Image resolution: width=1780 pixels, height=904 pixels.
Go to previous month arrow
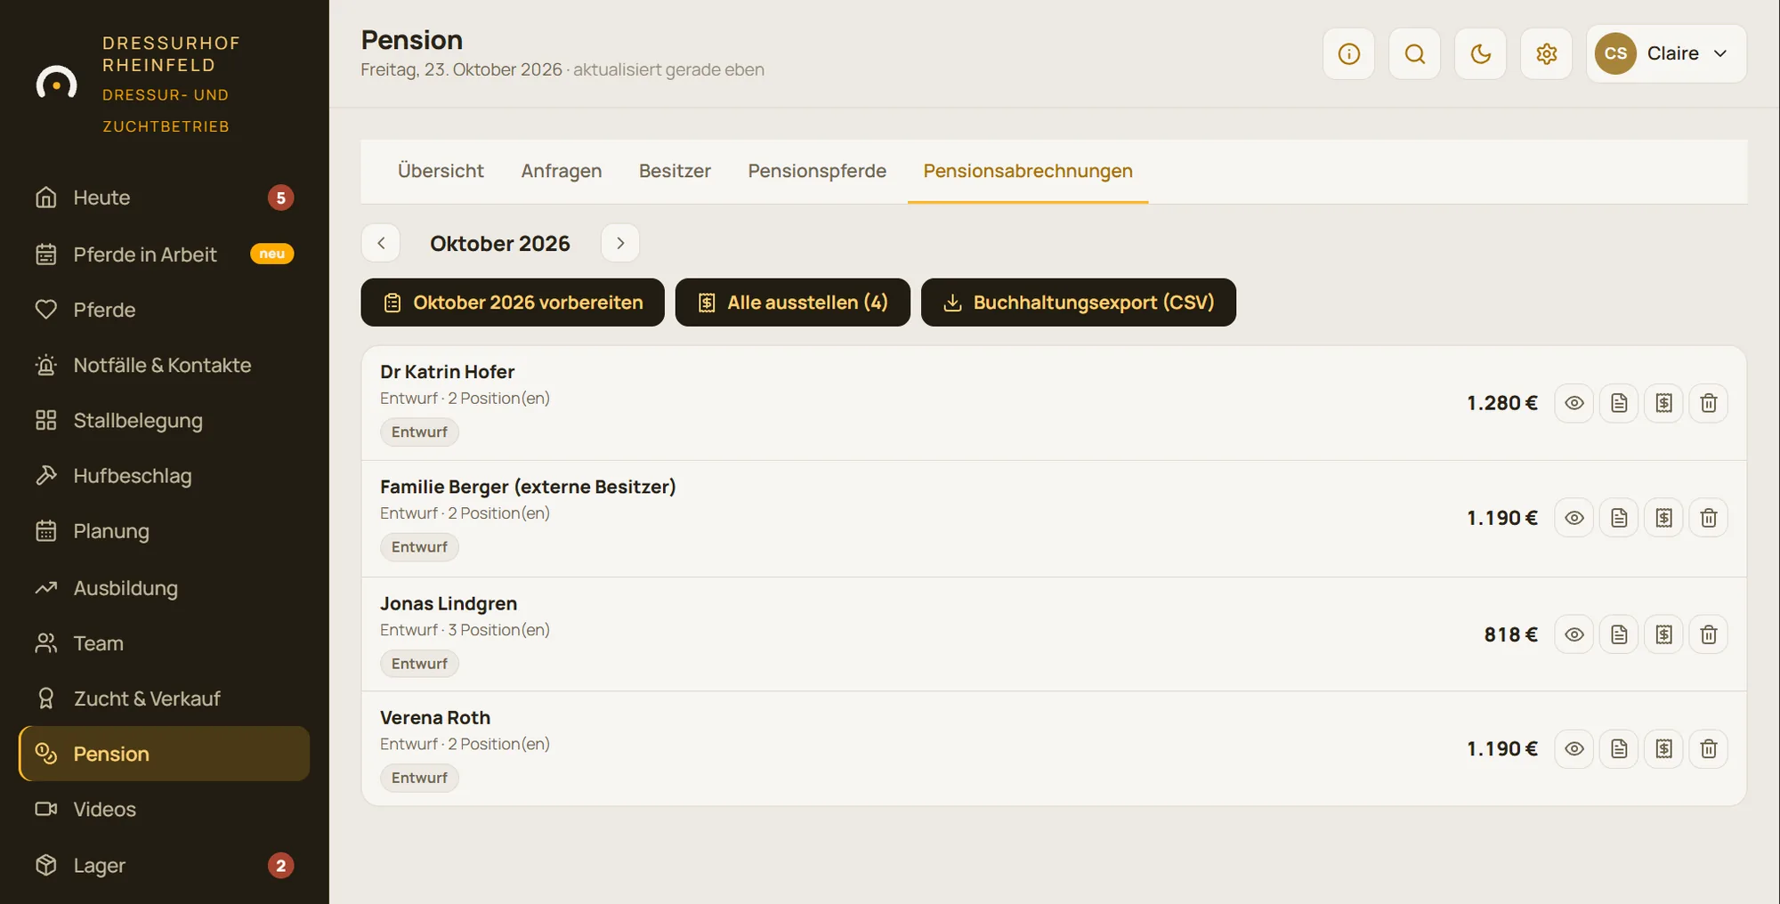coord(381,243)
